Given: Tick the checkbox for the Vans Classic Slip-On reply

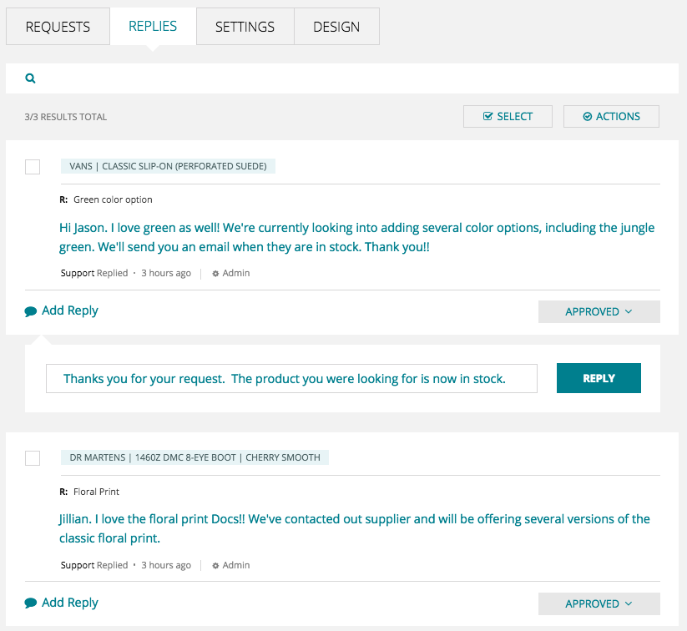Looking at the screenshot, I should tap(33, 167).
